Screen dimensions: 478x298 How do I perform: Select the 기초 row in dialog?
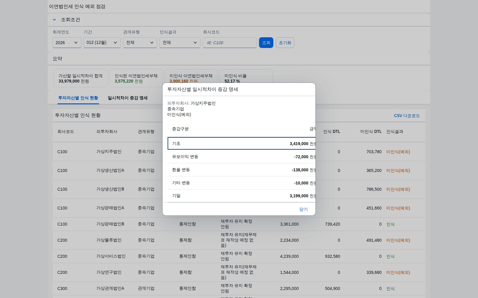click(x=241, y=143)
